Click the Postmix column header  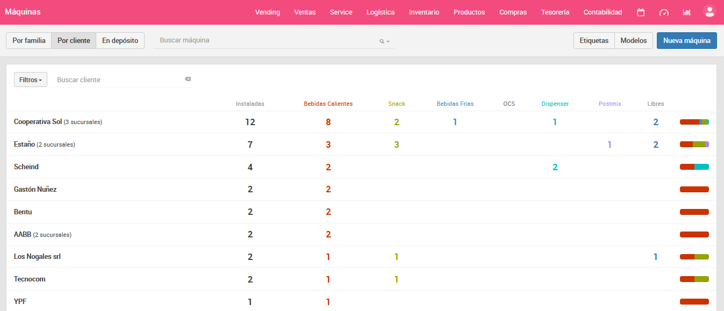[x=610, y=104]
